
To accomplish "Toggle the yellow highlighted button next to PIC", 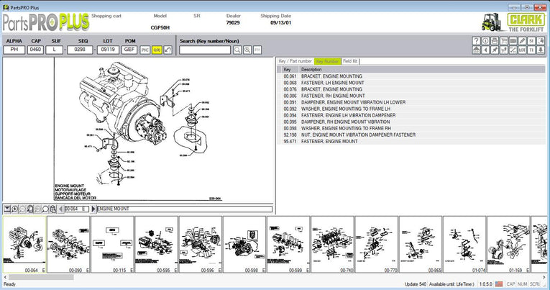I will (x=156, y=50).
